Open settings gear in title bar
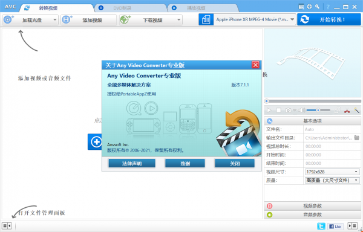The image size is (363, 232). [x=309, y=7]
